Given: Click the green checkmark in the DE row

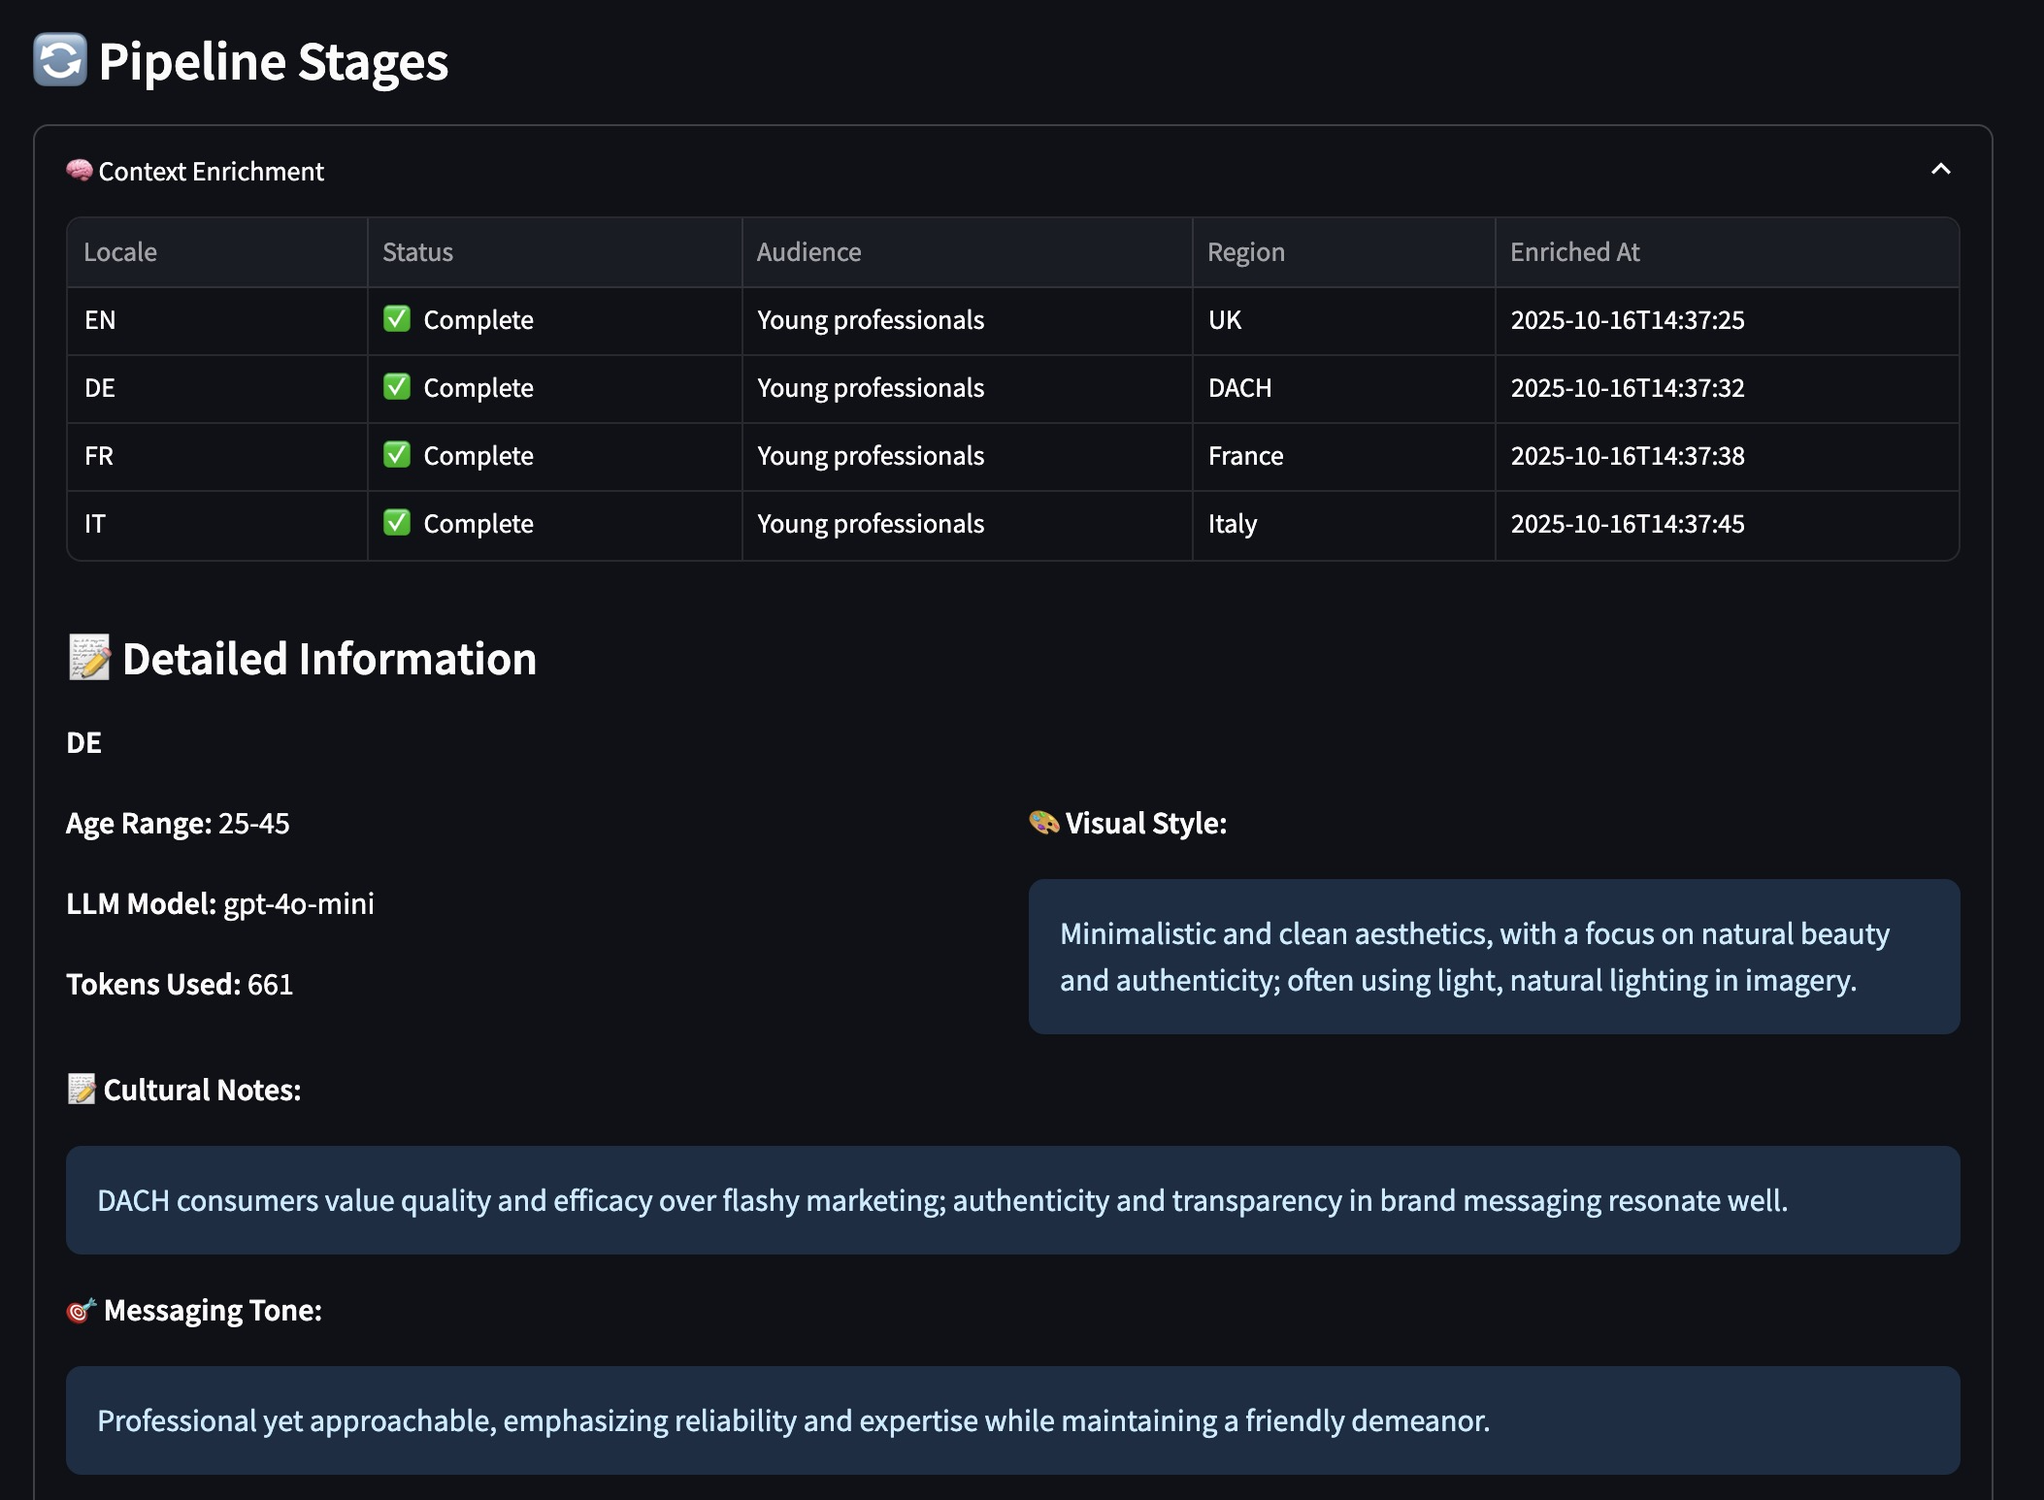Looking at the screenshot, I should click(x=397, y=387).
